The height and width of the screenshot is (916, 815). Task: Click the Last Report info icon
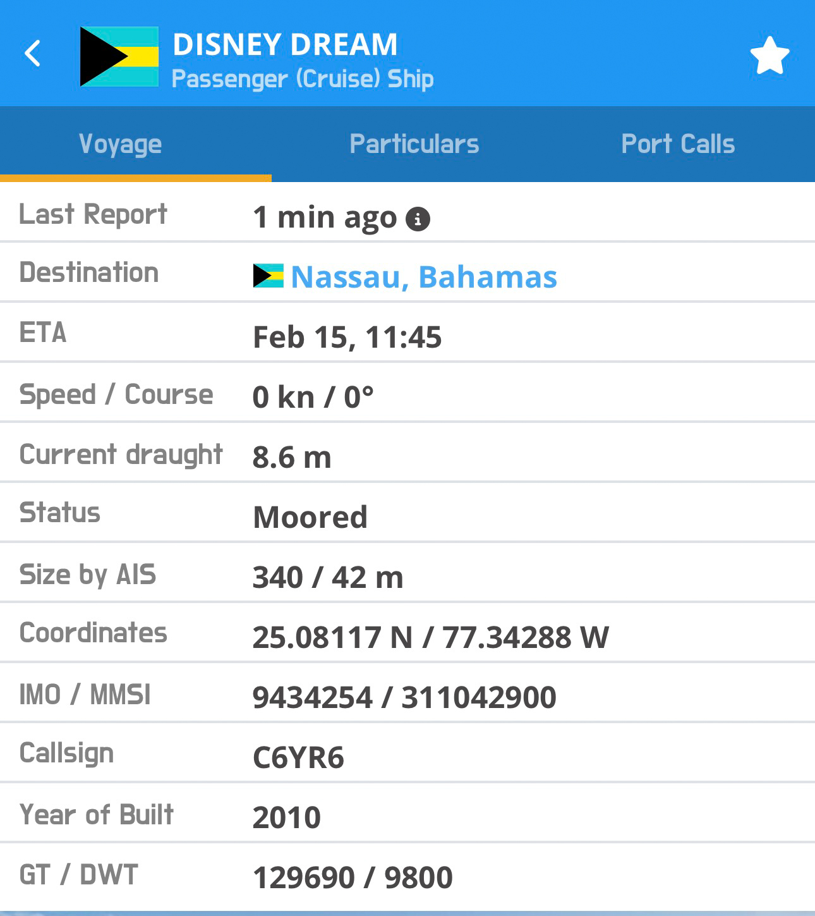click(418, 219)
